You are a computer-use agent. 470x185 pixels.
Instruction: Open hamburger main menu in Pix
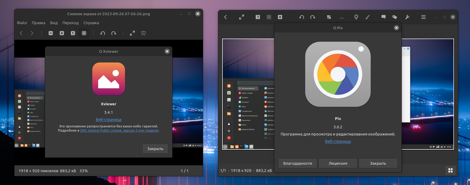click(423, 17)
